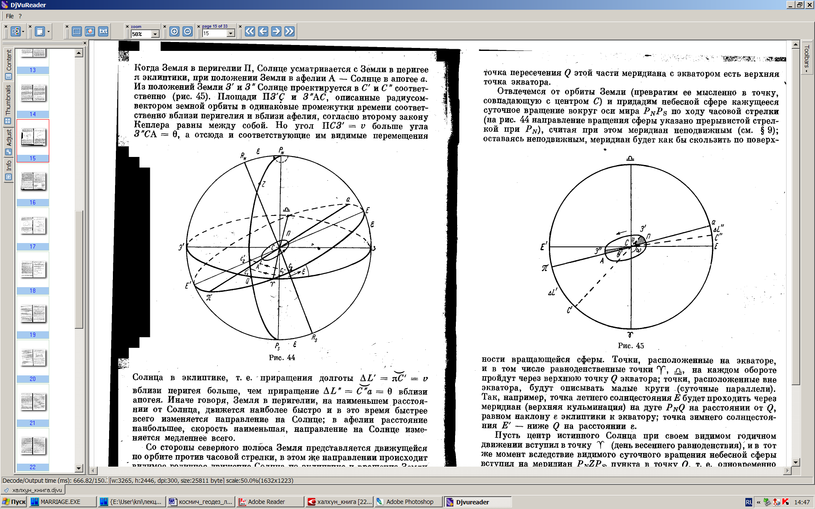Switch to Adobe Photoshop in taskbar

pyautogui.click(x=408, y=502)
